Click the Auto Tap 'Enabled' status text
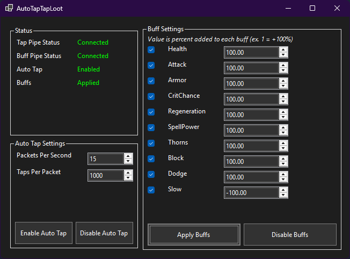This screenshot has height=259, width=350. click(89, 69)
